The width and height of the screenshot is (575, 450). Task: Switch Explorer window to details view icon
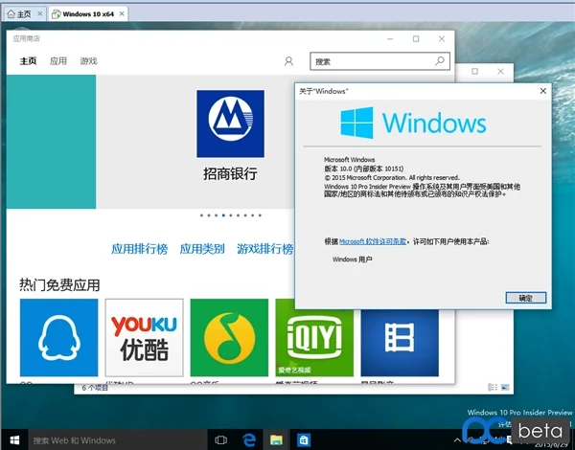(493, 387)
